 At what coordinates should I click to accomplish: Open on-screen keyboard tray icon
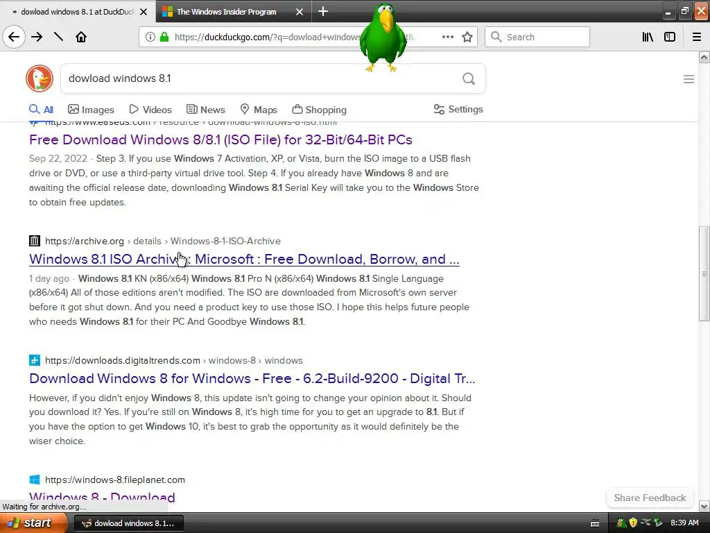point(595,523)
